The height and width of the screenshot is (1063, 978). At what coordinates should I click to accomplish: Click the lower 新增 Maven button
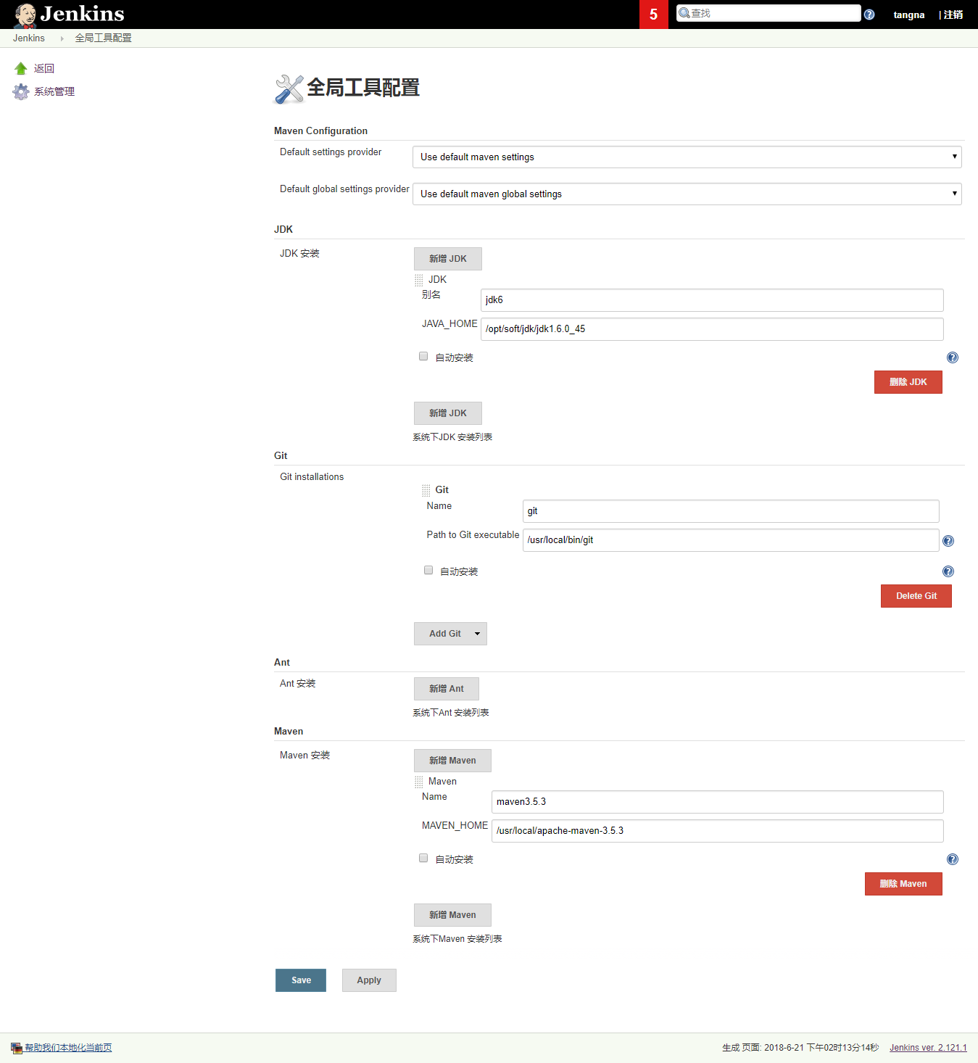[452, 915]
